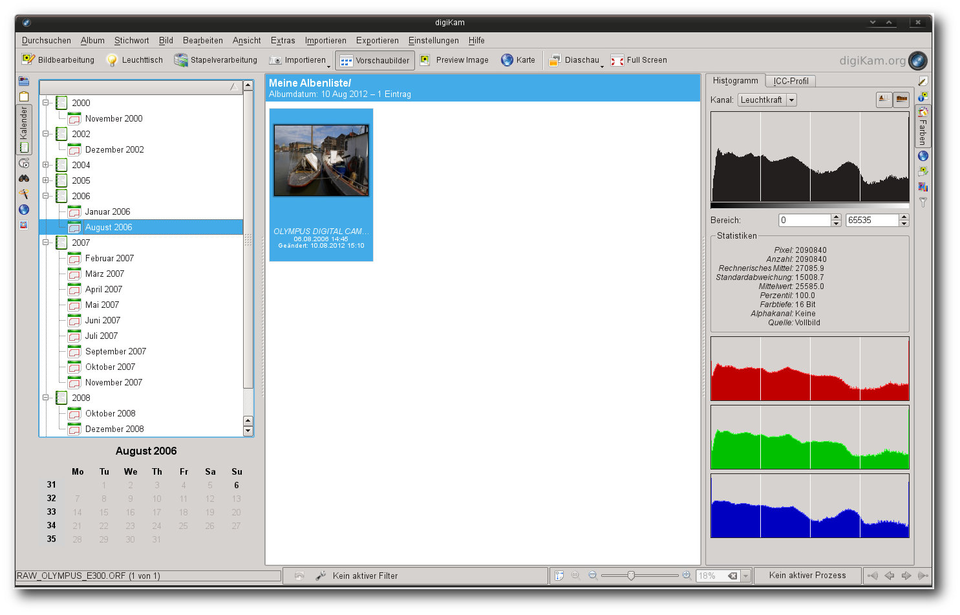
Task: Open the Versions sidebar icon on right
Action: pos(923,171)
